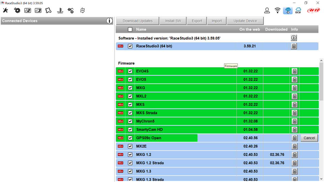Click the On the web column header
This screenshot has height=182, width=324.
click(x=250, y=29)
